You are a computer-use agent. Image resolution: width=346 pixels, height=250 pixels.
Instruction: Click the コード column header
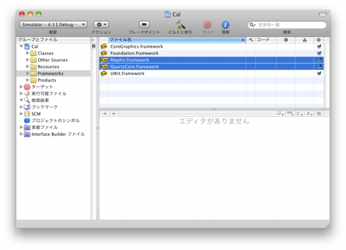click(266, 40)
